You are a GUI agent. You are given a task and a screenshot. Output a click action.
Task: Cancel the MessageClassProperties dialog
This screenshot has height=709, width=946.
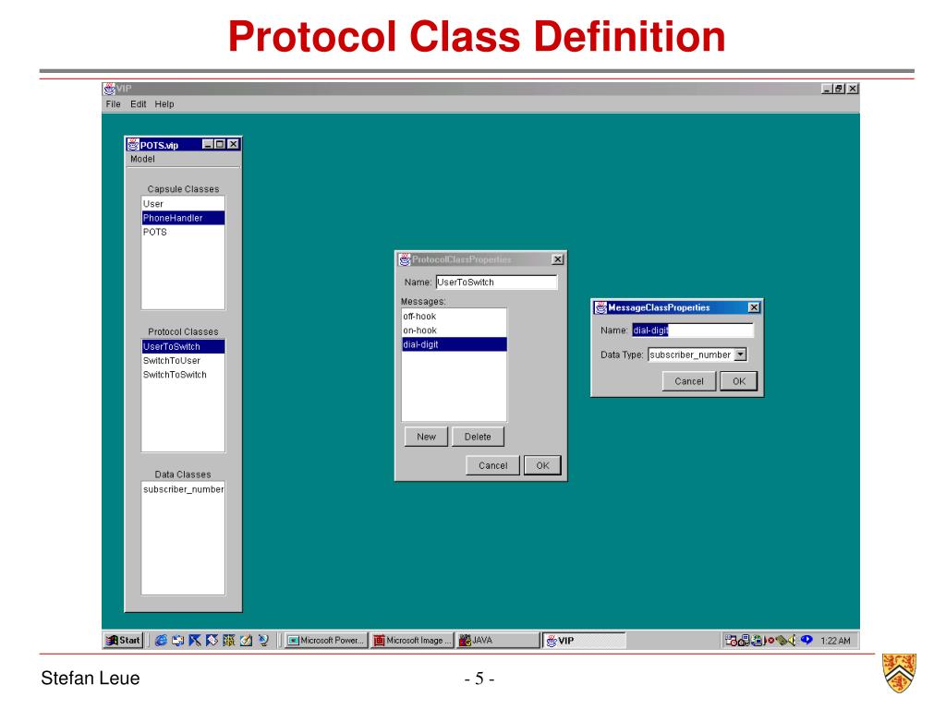point(689,381)
